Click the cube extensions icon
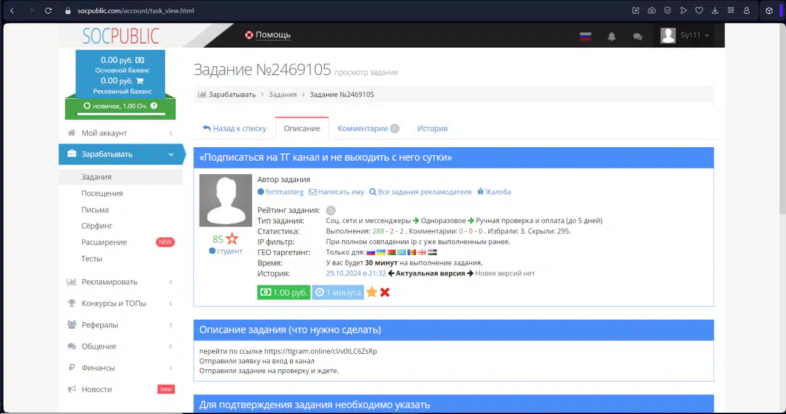786x414 pixels. (769, 10)
